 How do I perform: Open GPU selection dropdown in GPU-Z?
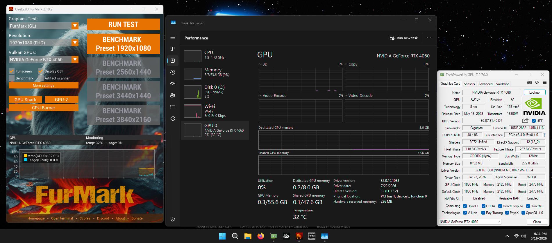(470, 222)
